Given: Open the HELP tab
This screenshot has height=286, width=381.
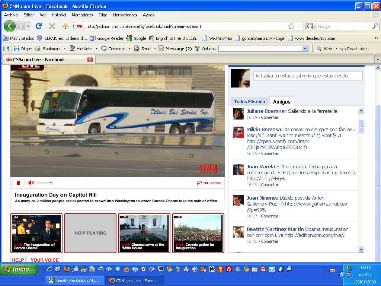Looking at the screenshot, I should [18, 260].
